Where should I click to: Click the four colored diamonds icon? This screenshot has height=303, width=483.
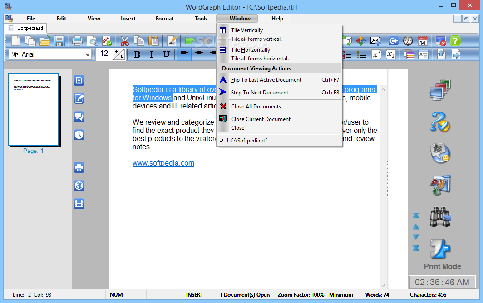click(361, 41)
